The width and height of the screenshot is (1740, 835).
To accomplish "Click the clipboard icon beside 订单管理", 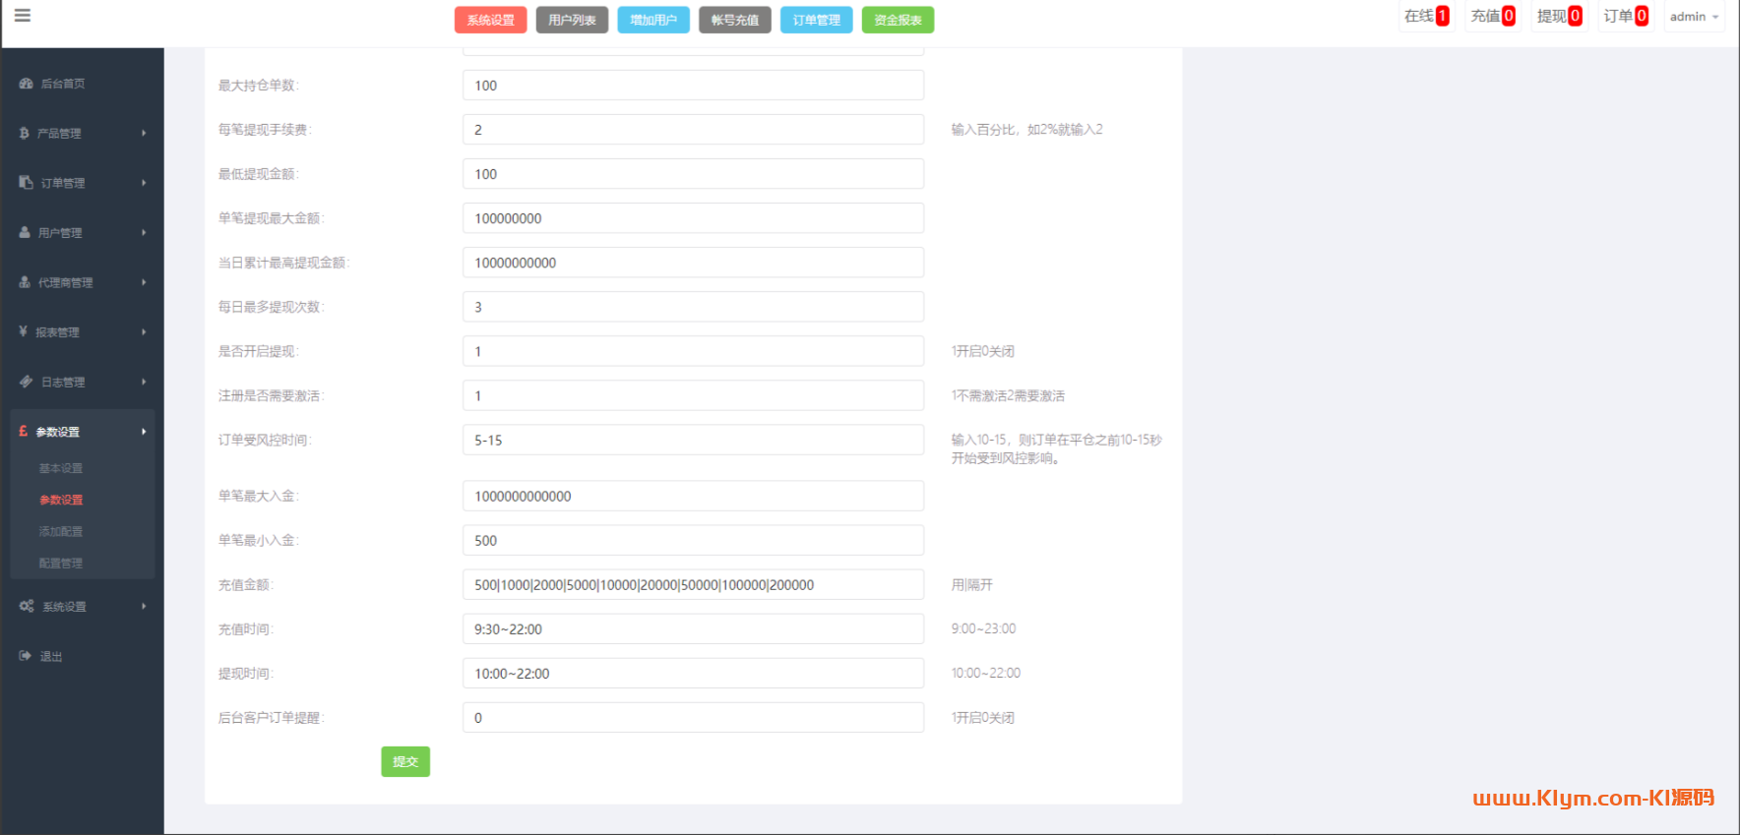I will pos(27,183).
